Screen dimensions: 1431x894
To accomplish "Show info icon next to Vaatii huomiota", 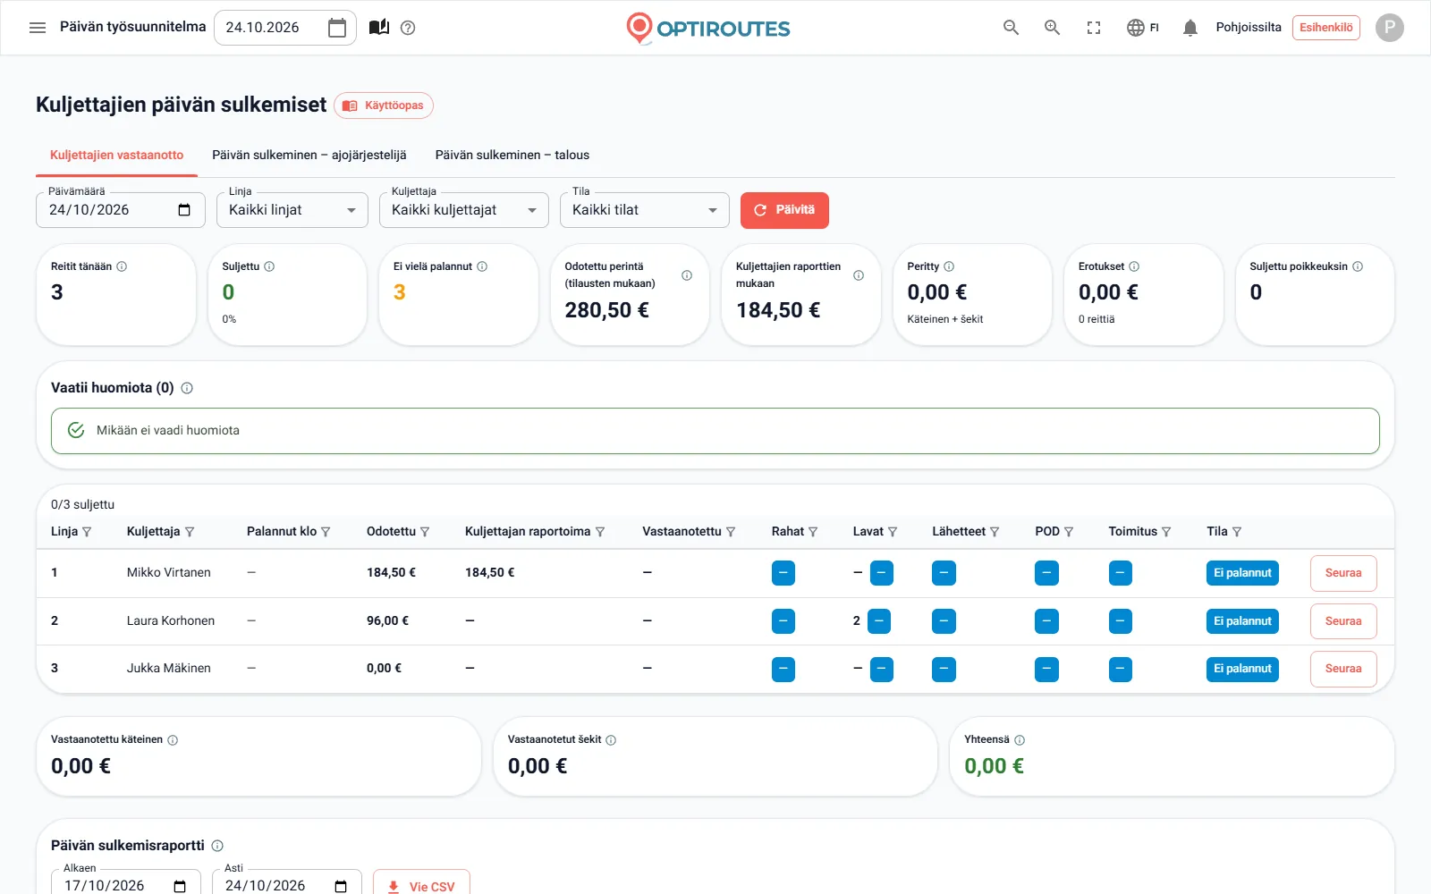I will pos(187,388).
